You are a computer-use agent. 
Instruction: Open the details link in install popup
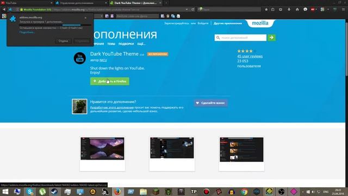(27, 32)
